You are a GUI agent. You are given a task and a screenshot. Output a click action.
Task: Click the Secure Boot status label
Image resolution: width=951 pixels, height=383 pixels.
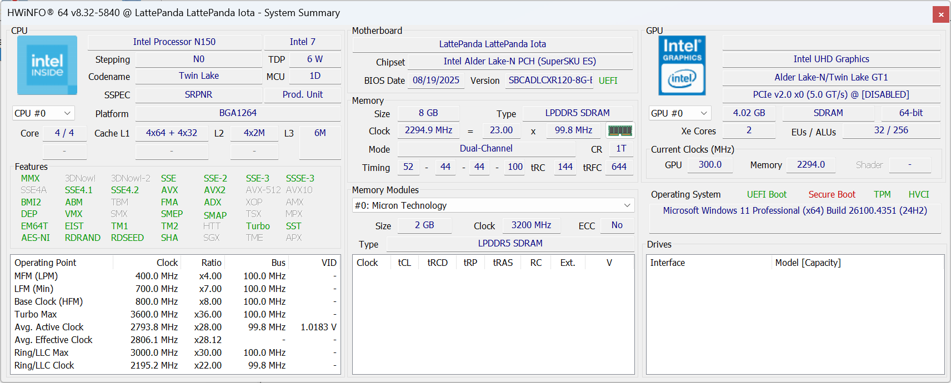point(832,194)
